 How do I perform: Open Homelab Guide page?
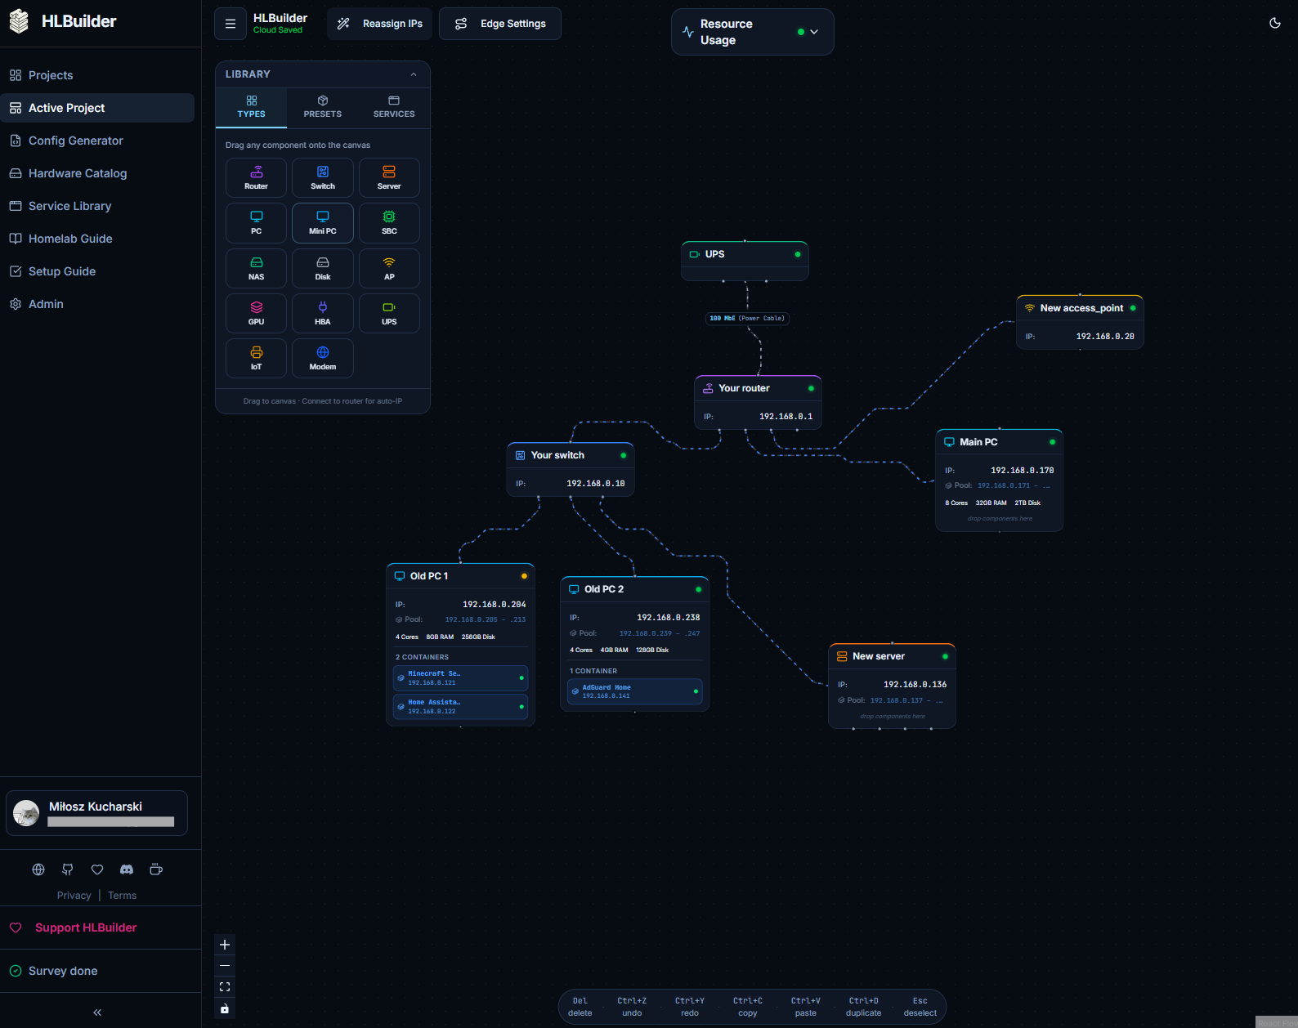[97, 239]
